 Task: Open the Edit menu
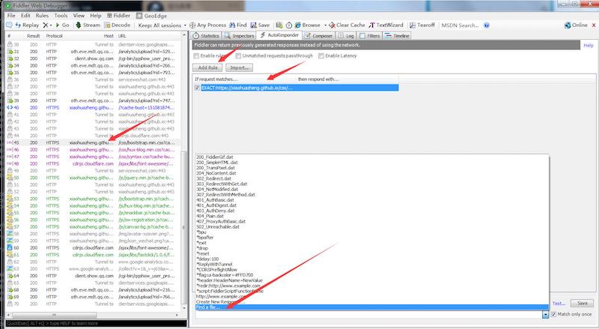pyautogui.click(x=25, y=16)
